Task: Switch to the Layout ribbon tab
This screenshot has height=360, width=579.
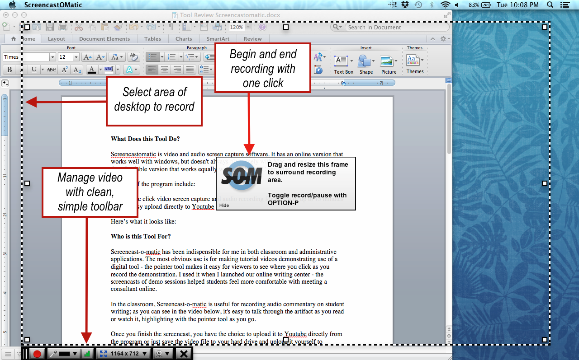Action: tap(57, 39)
